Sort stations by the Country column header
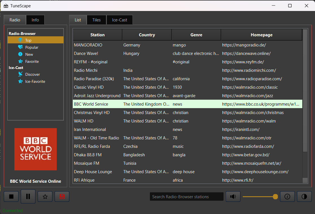Image resolution: width=315 pixels, height=214 pixels. tap(147, 35)
